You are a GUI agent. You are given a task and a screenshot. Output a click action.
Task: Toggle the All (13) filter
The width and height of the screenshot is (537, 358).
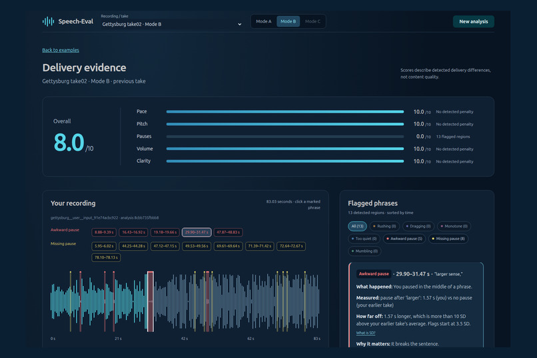click(x=357, y=226)
